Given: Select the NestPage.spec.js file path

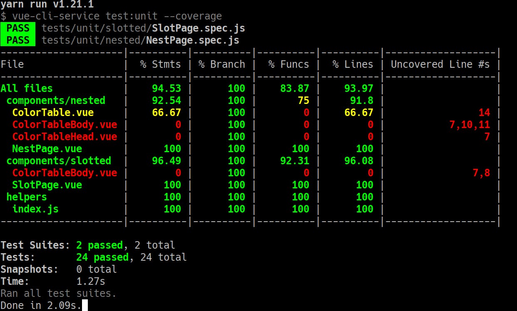Looking at the screenshot, I should [142, 40].
